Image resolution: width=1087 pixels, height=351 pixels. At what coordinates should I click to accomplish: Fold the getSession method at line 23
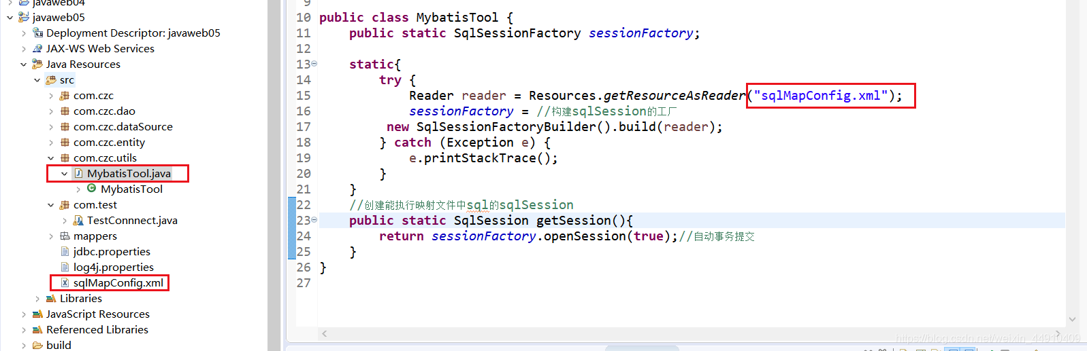coord(314,220)
